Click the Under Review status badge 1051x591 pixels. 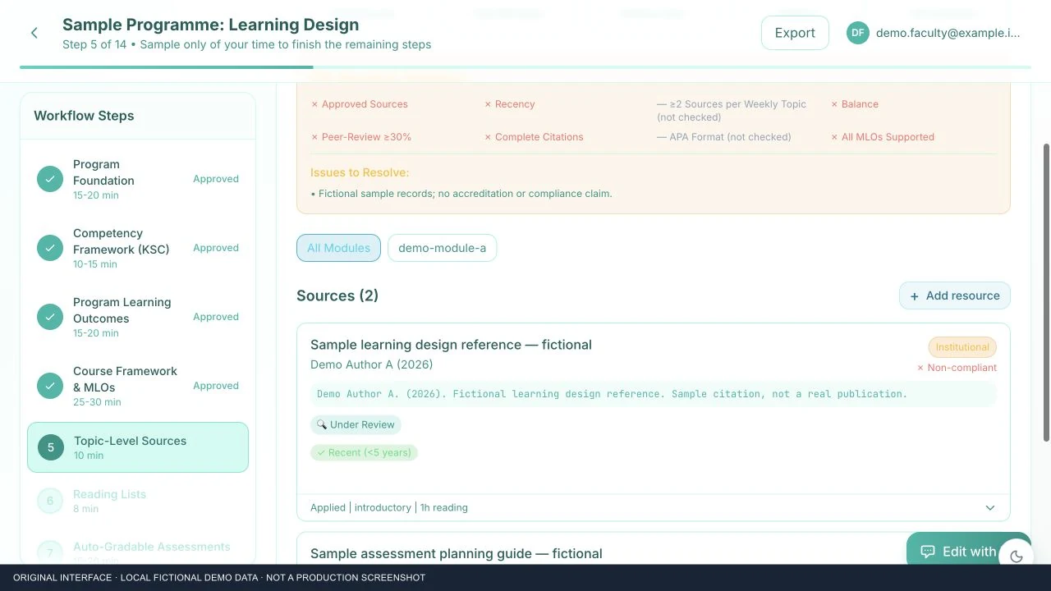click(x=356, y=424)
